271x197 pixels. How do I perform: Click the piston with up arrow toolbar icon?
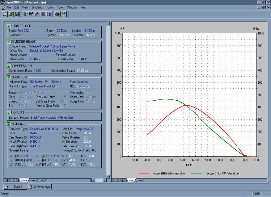pyautogui.click(x=43, y=14)
